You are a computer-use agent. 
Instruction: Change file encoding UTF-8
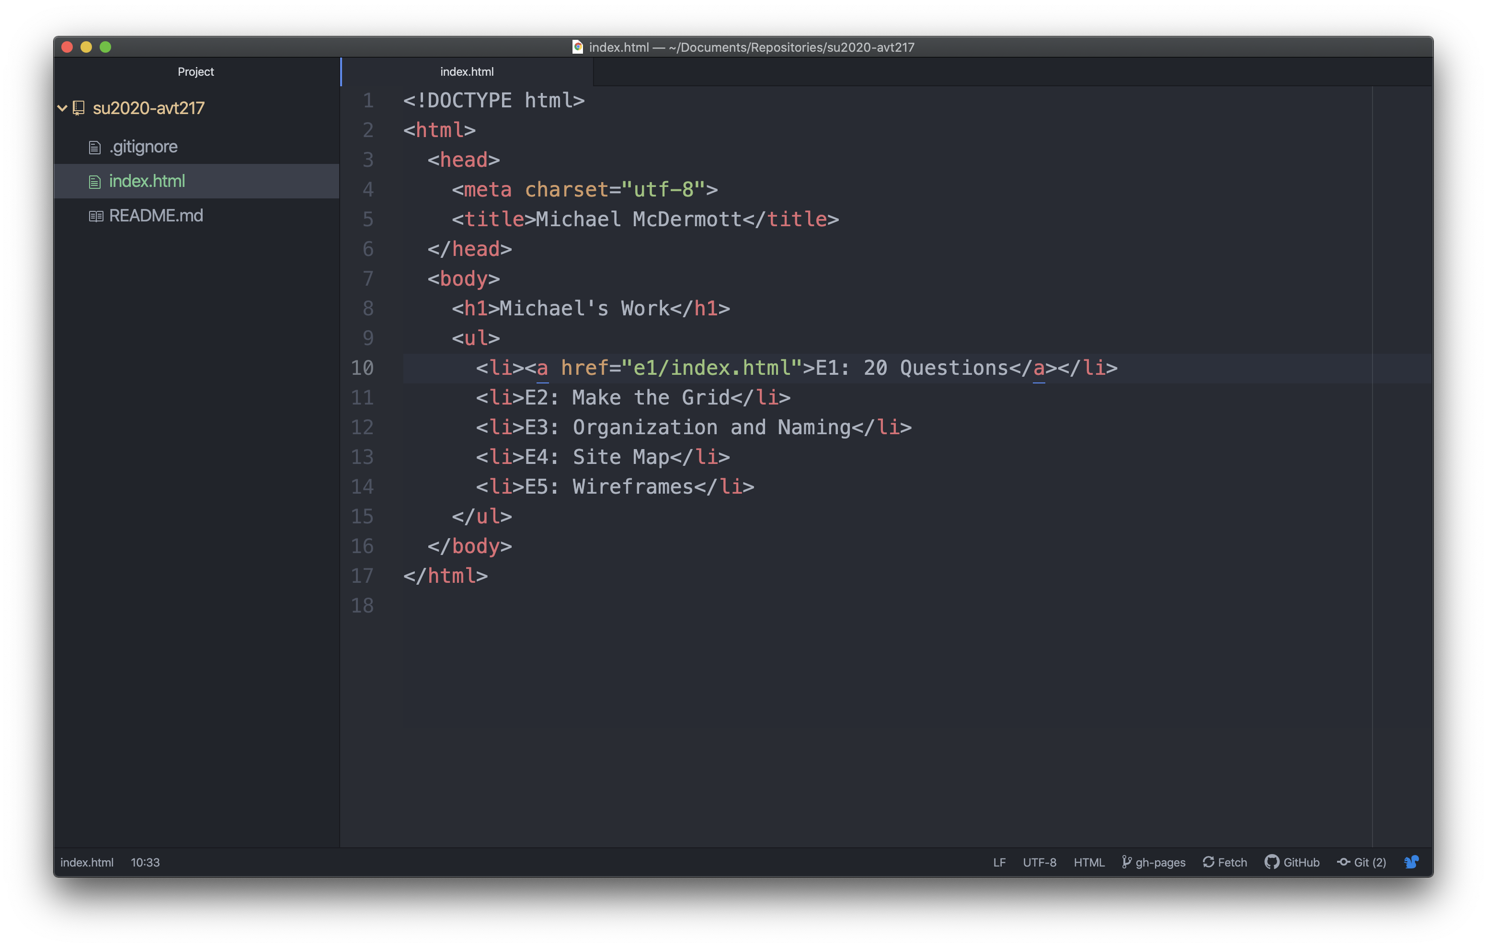tap(1039, 862)
